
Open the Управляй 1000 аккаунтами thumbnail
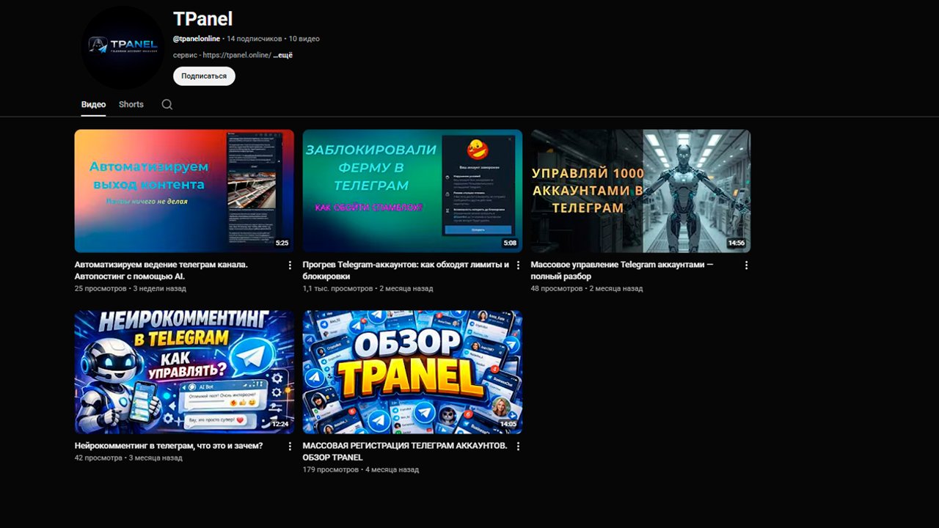640,191
